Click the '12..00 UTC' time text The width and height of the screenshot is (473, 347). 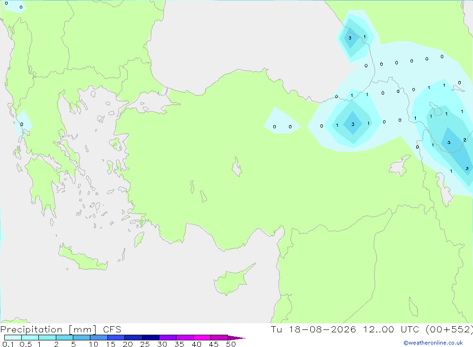tap(392, 329)
